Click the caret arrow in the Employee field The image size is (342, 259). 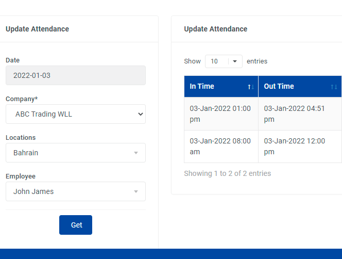(136, 191)
